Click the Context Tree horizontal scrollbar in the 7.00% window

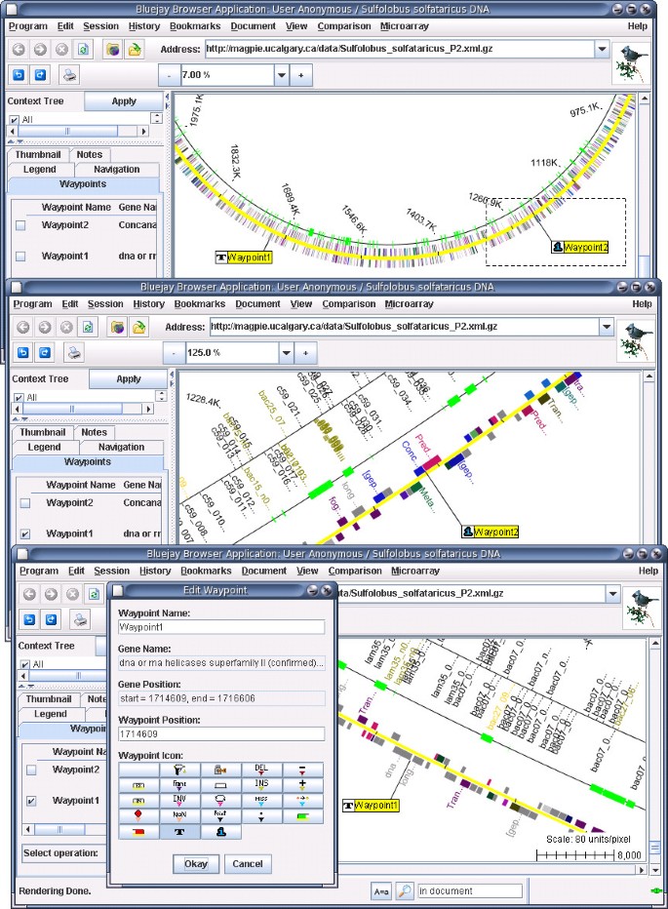tap(79, 132)
